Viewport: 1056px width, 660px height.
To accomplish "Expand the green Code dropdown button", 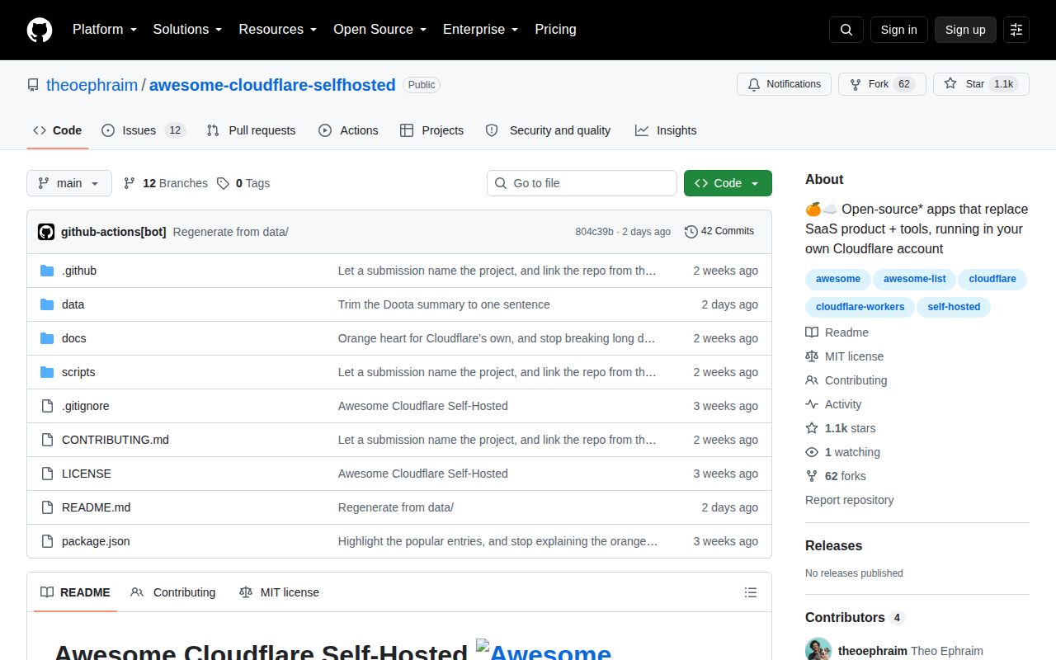I will point(728,183).
